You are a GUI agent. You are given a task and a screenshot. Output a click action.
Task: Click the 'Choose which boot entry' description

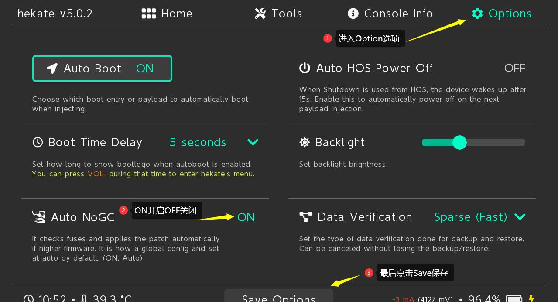click(x=140, y=104)
